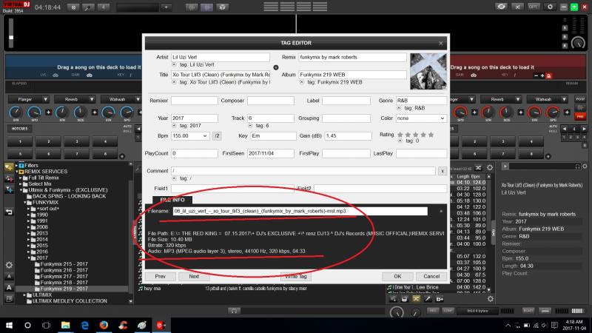Set rating to one star
Viewport: 592px width, 333px height.
(x=400, y=135)
